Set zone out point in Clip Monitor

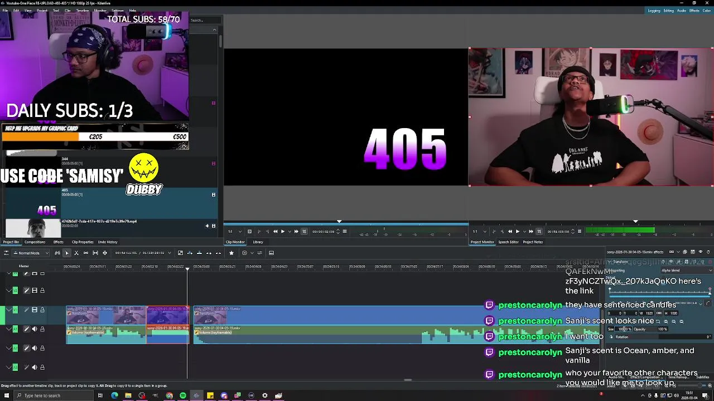pos(267,231)
